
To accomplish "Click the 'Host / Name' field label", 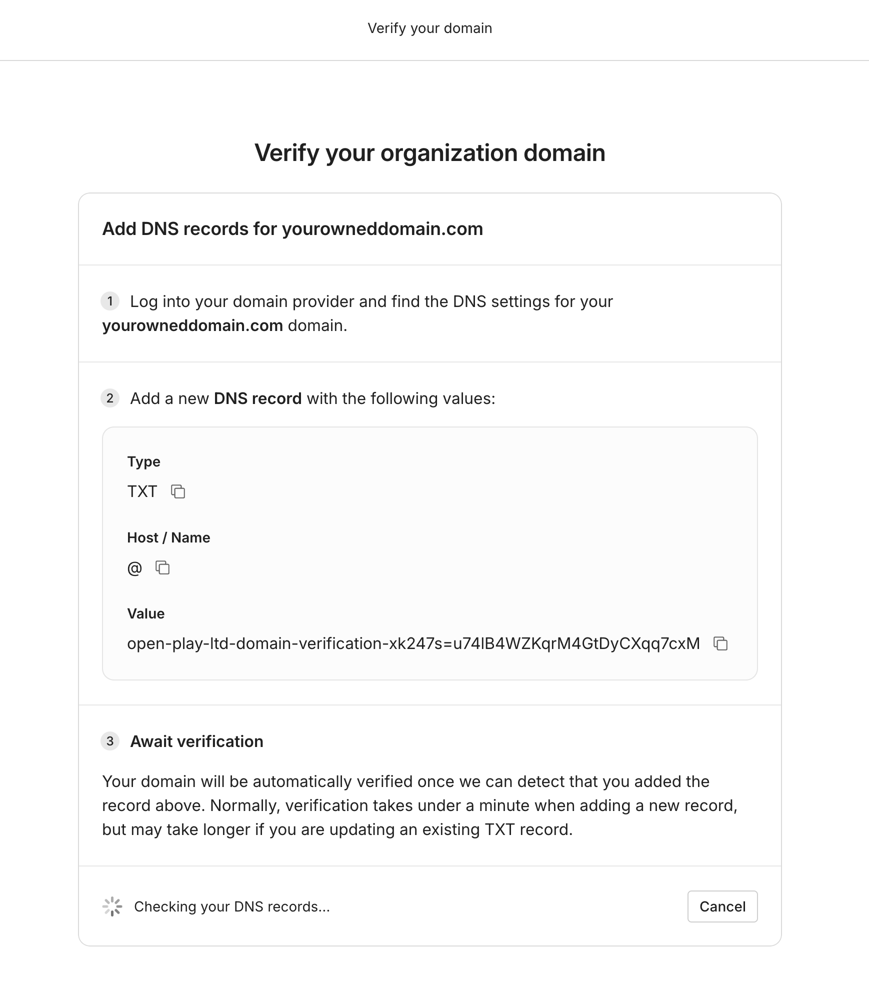I will 168,537.
